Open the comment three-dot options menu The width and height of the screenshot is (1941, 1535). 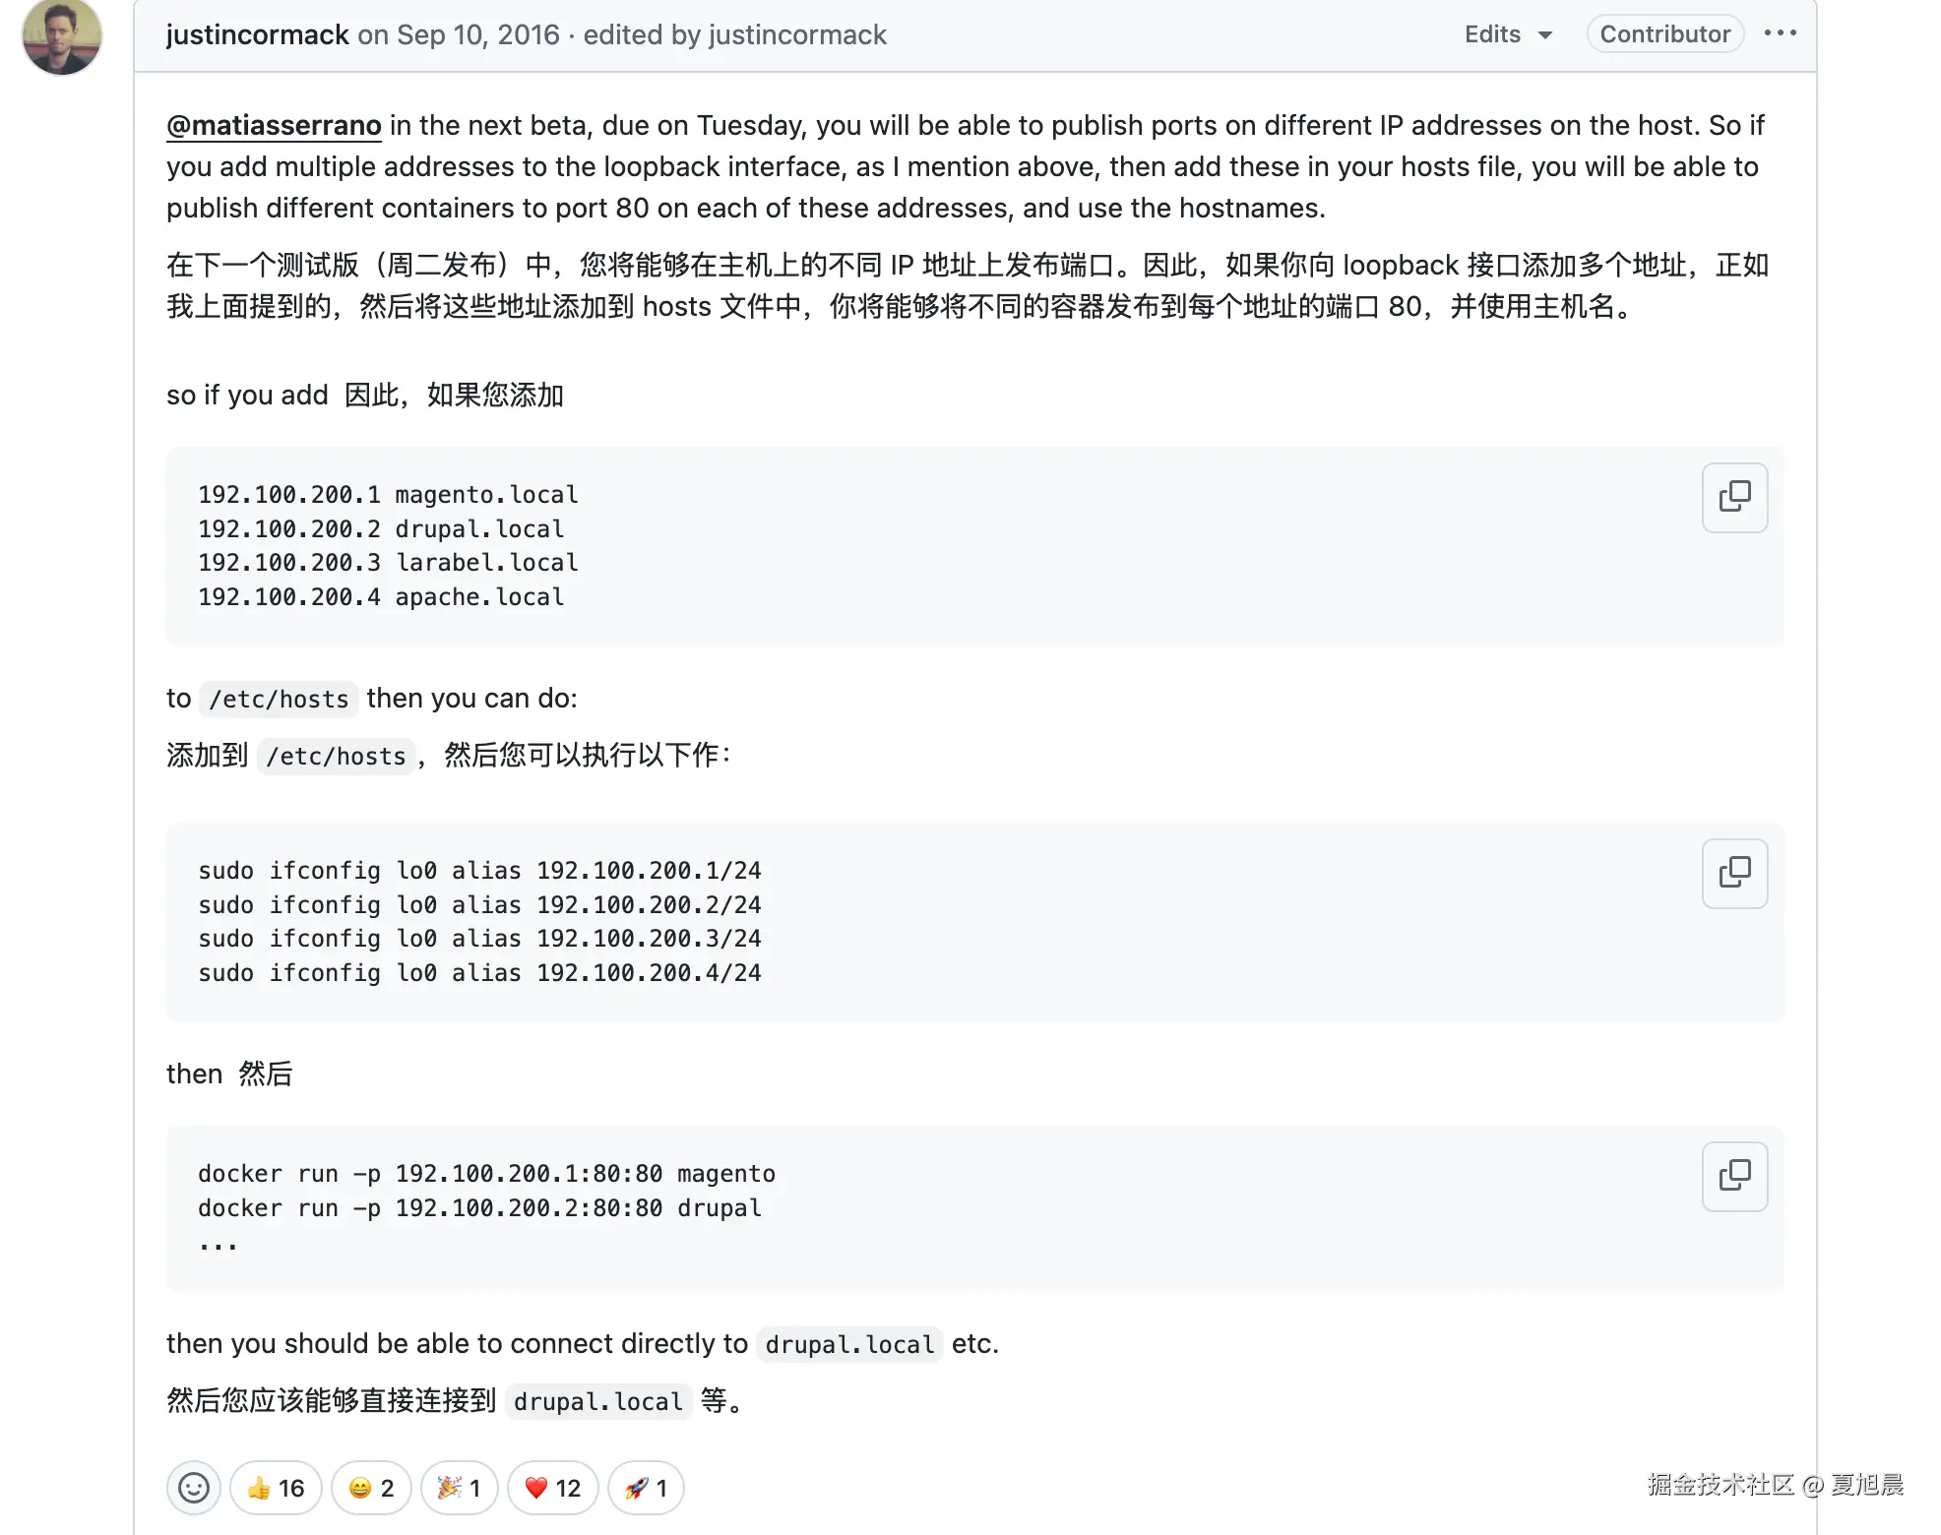coord(1780,33)
